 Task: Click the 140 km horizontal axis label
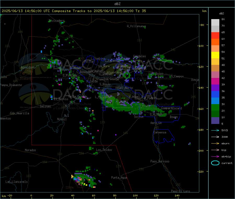[x=177, y=195]
